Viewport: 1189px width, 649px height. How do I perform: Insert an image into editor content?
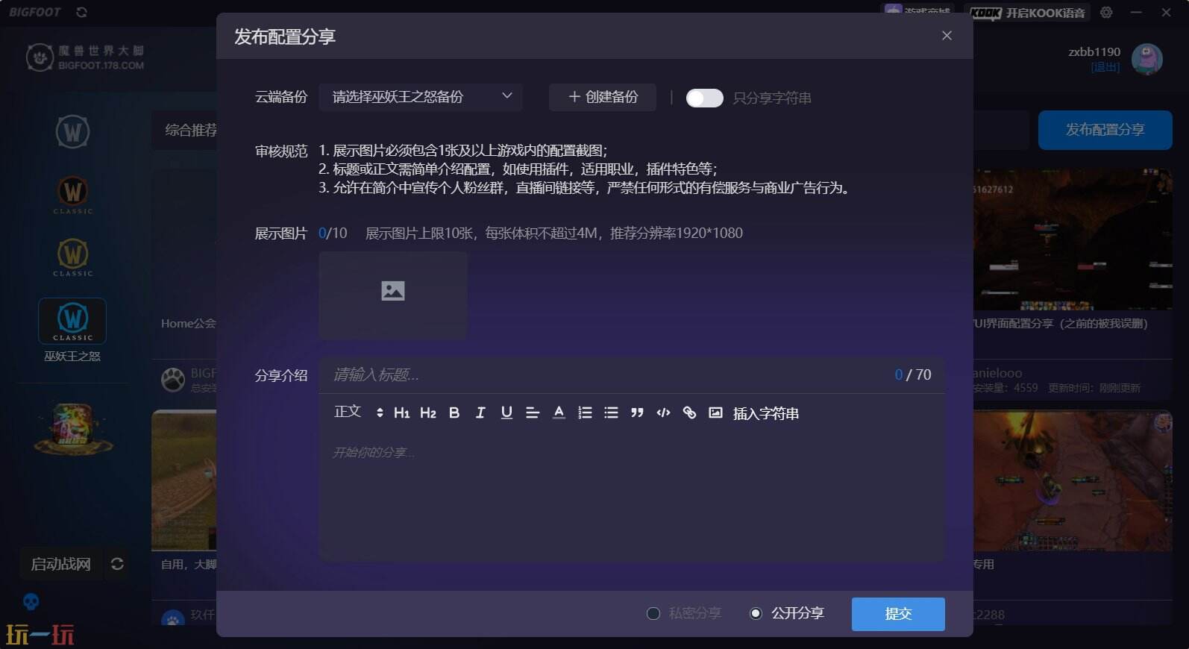(715, 413)
